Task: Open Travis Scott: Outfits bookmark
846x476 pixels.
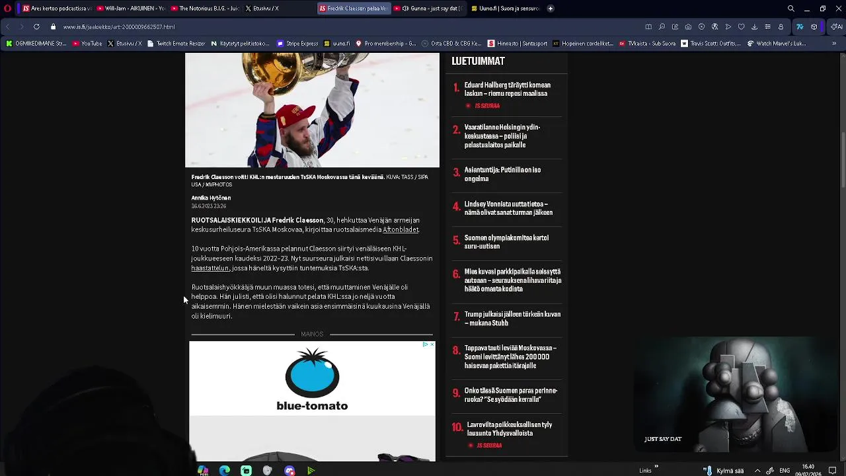Action: click(x=711, y=44)
